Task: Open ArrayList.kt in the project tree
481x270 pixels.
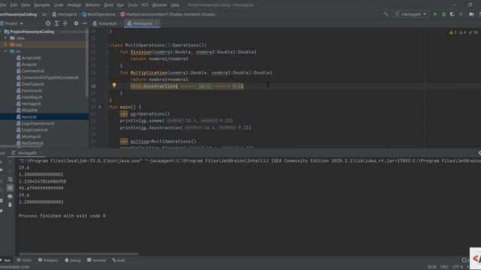Action: click(x=31, y=58)
